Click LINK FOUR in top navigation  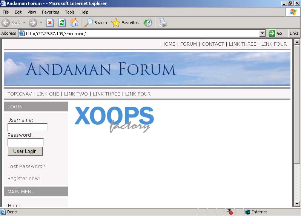(274, 44)
